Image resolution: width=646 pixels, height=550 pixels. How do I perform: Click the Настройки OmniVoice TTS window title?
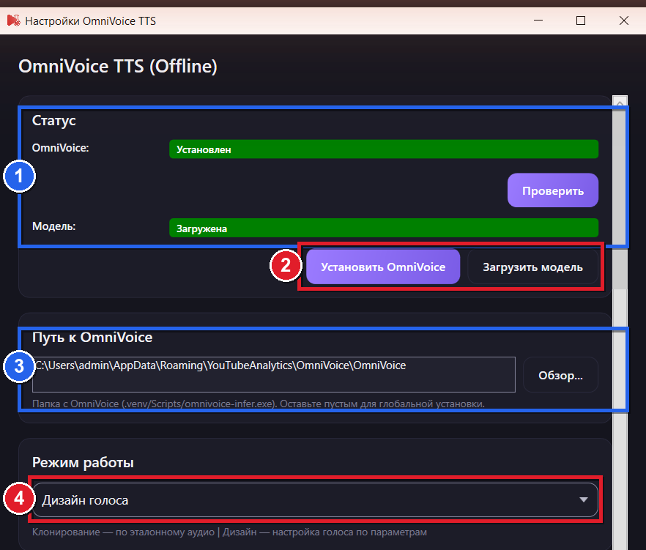pos(91,21)
